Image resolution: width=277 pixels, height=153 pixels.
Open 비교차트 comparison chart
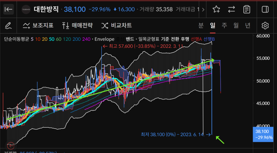(x=116, y=25)
